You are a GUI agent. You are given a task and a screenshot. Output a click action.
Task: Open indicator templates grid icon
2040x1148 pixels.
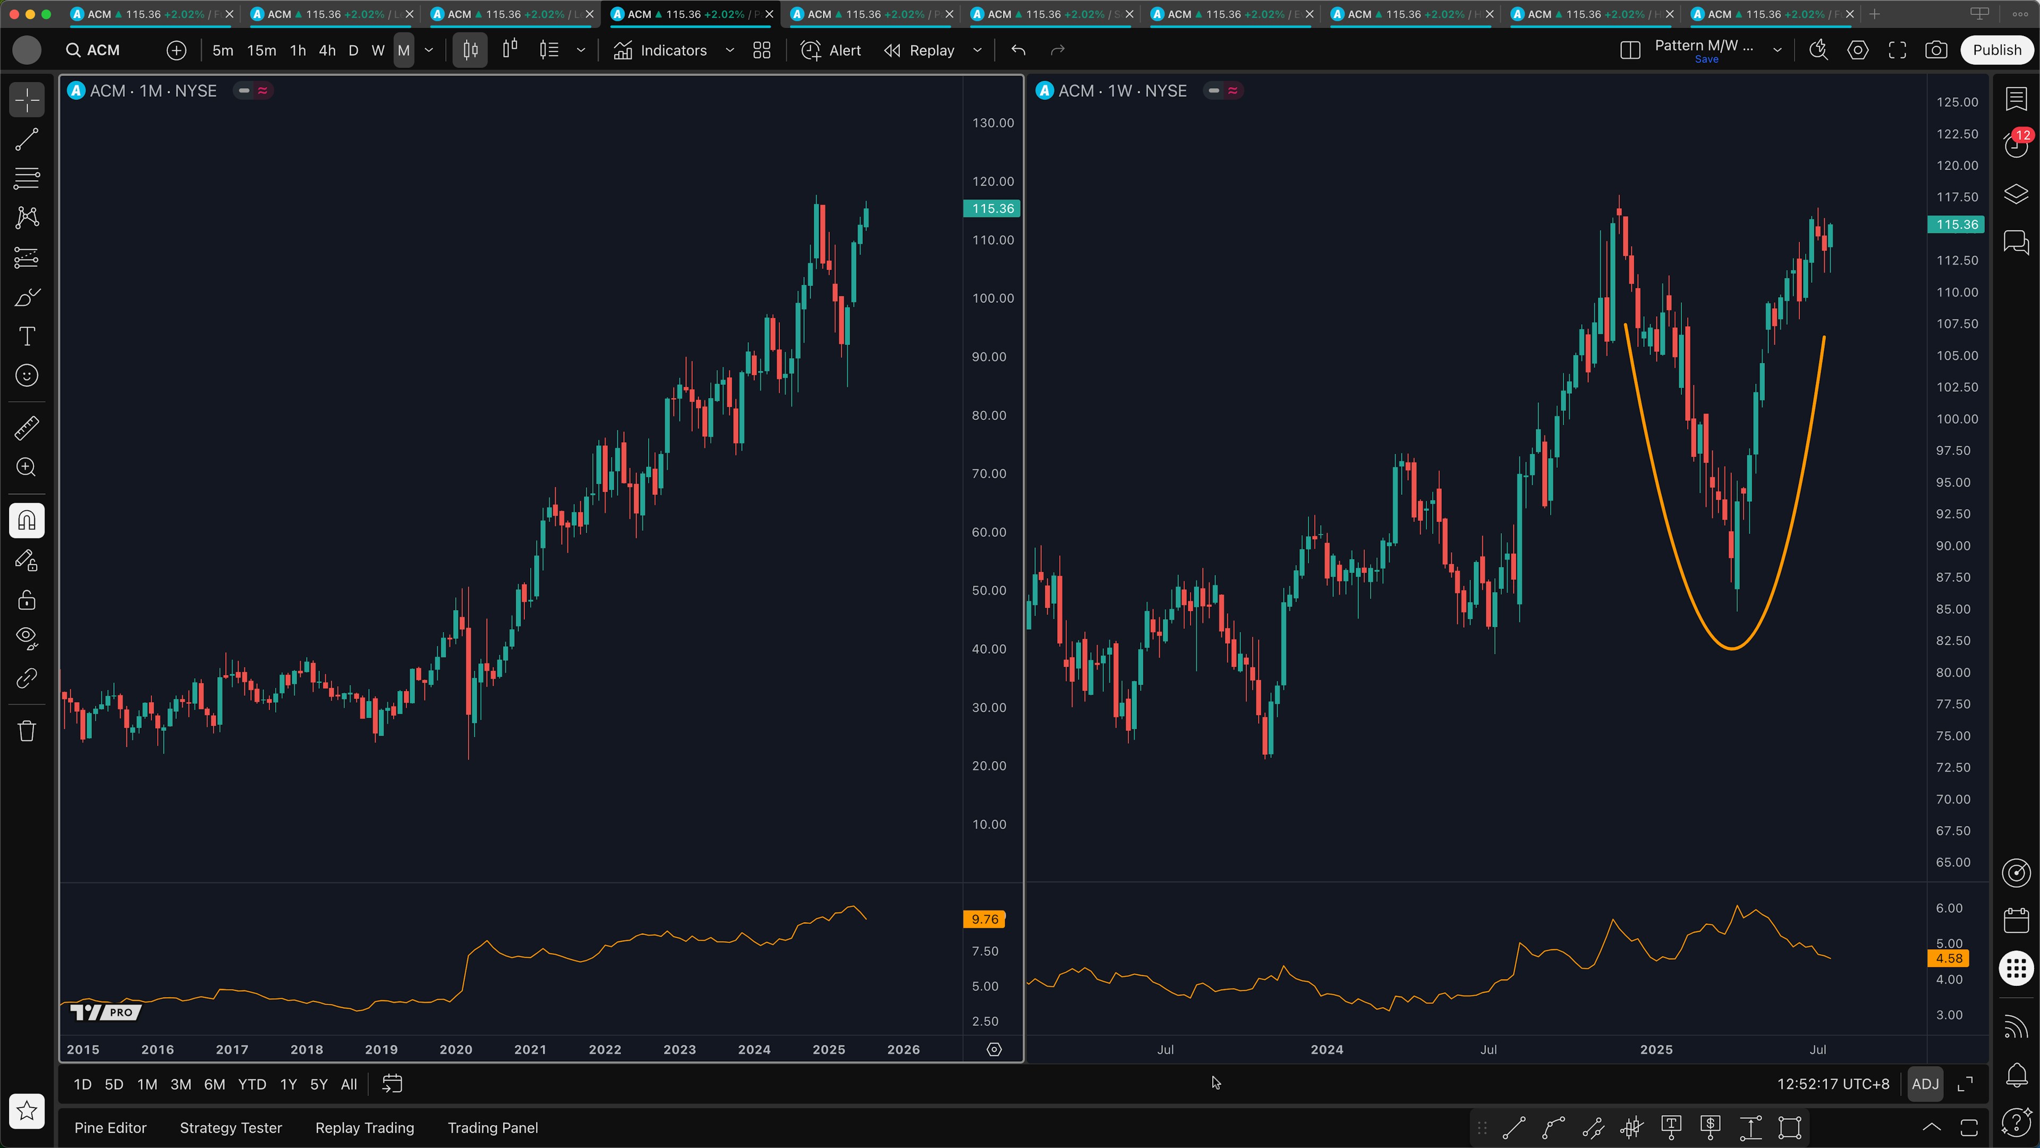click(762, 50)
